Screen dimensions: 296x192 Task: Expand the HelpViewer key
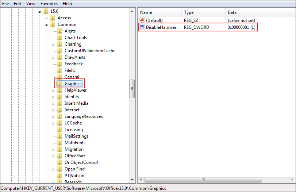[53, 91]
